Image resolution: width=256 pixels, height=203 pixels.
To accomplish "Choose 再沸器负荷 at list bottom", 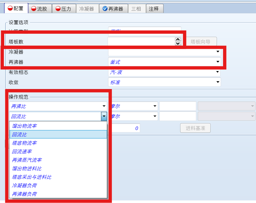I will (24, 194).
